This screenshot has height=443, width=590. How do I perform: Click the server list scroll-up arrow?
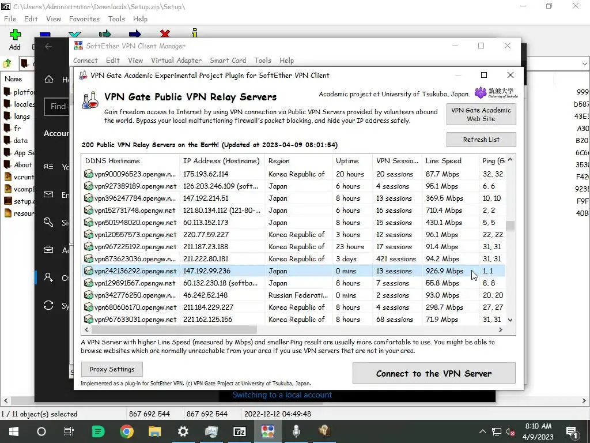click(510, 160)
